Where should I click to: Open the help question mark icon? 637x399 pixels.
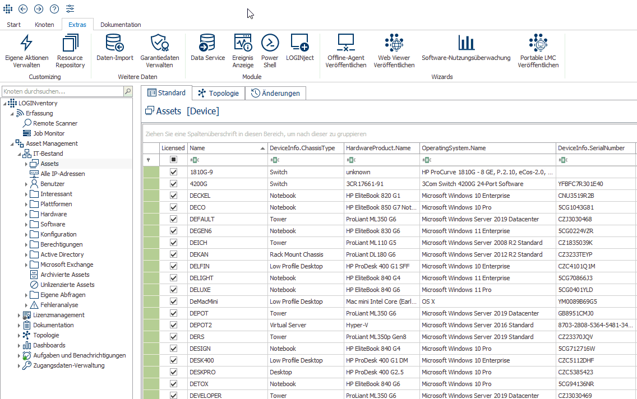54,8
